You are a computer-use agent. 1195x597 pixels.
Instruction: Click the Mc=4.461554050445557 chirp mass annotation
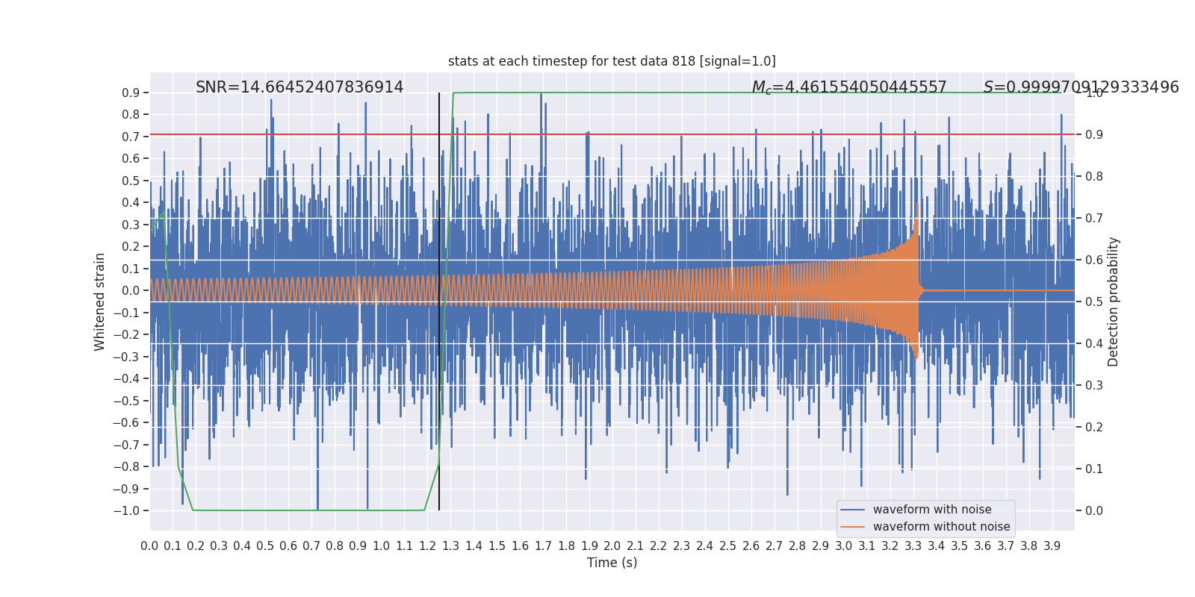[x=849, y=87]
